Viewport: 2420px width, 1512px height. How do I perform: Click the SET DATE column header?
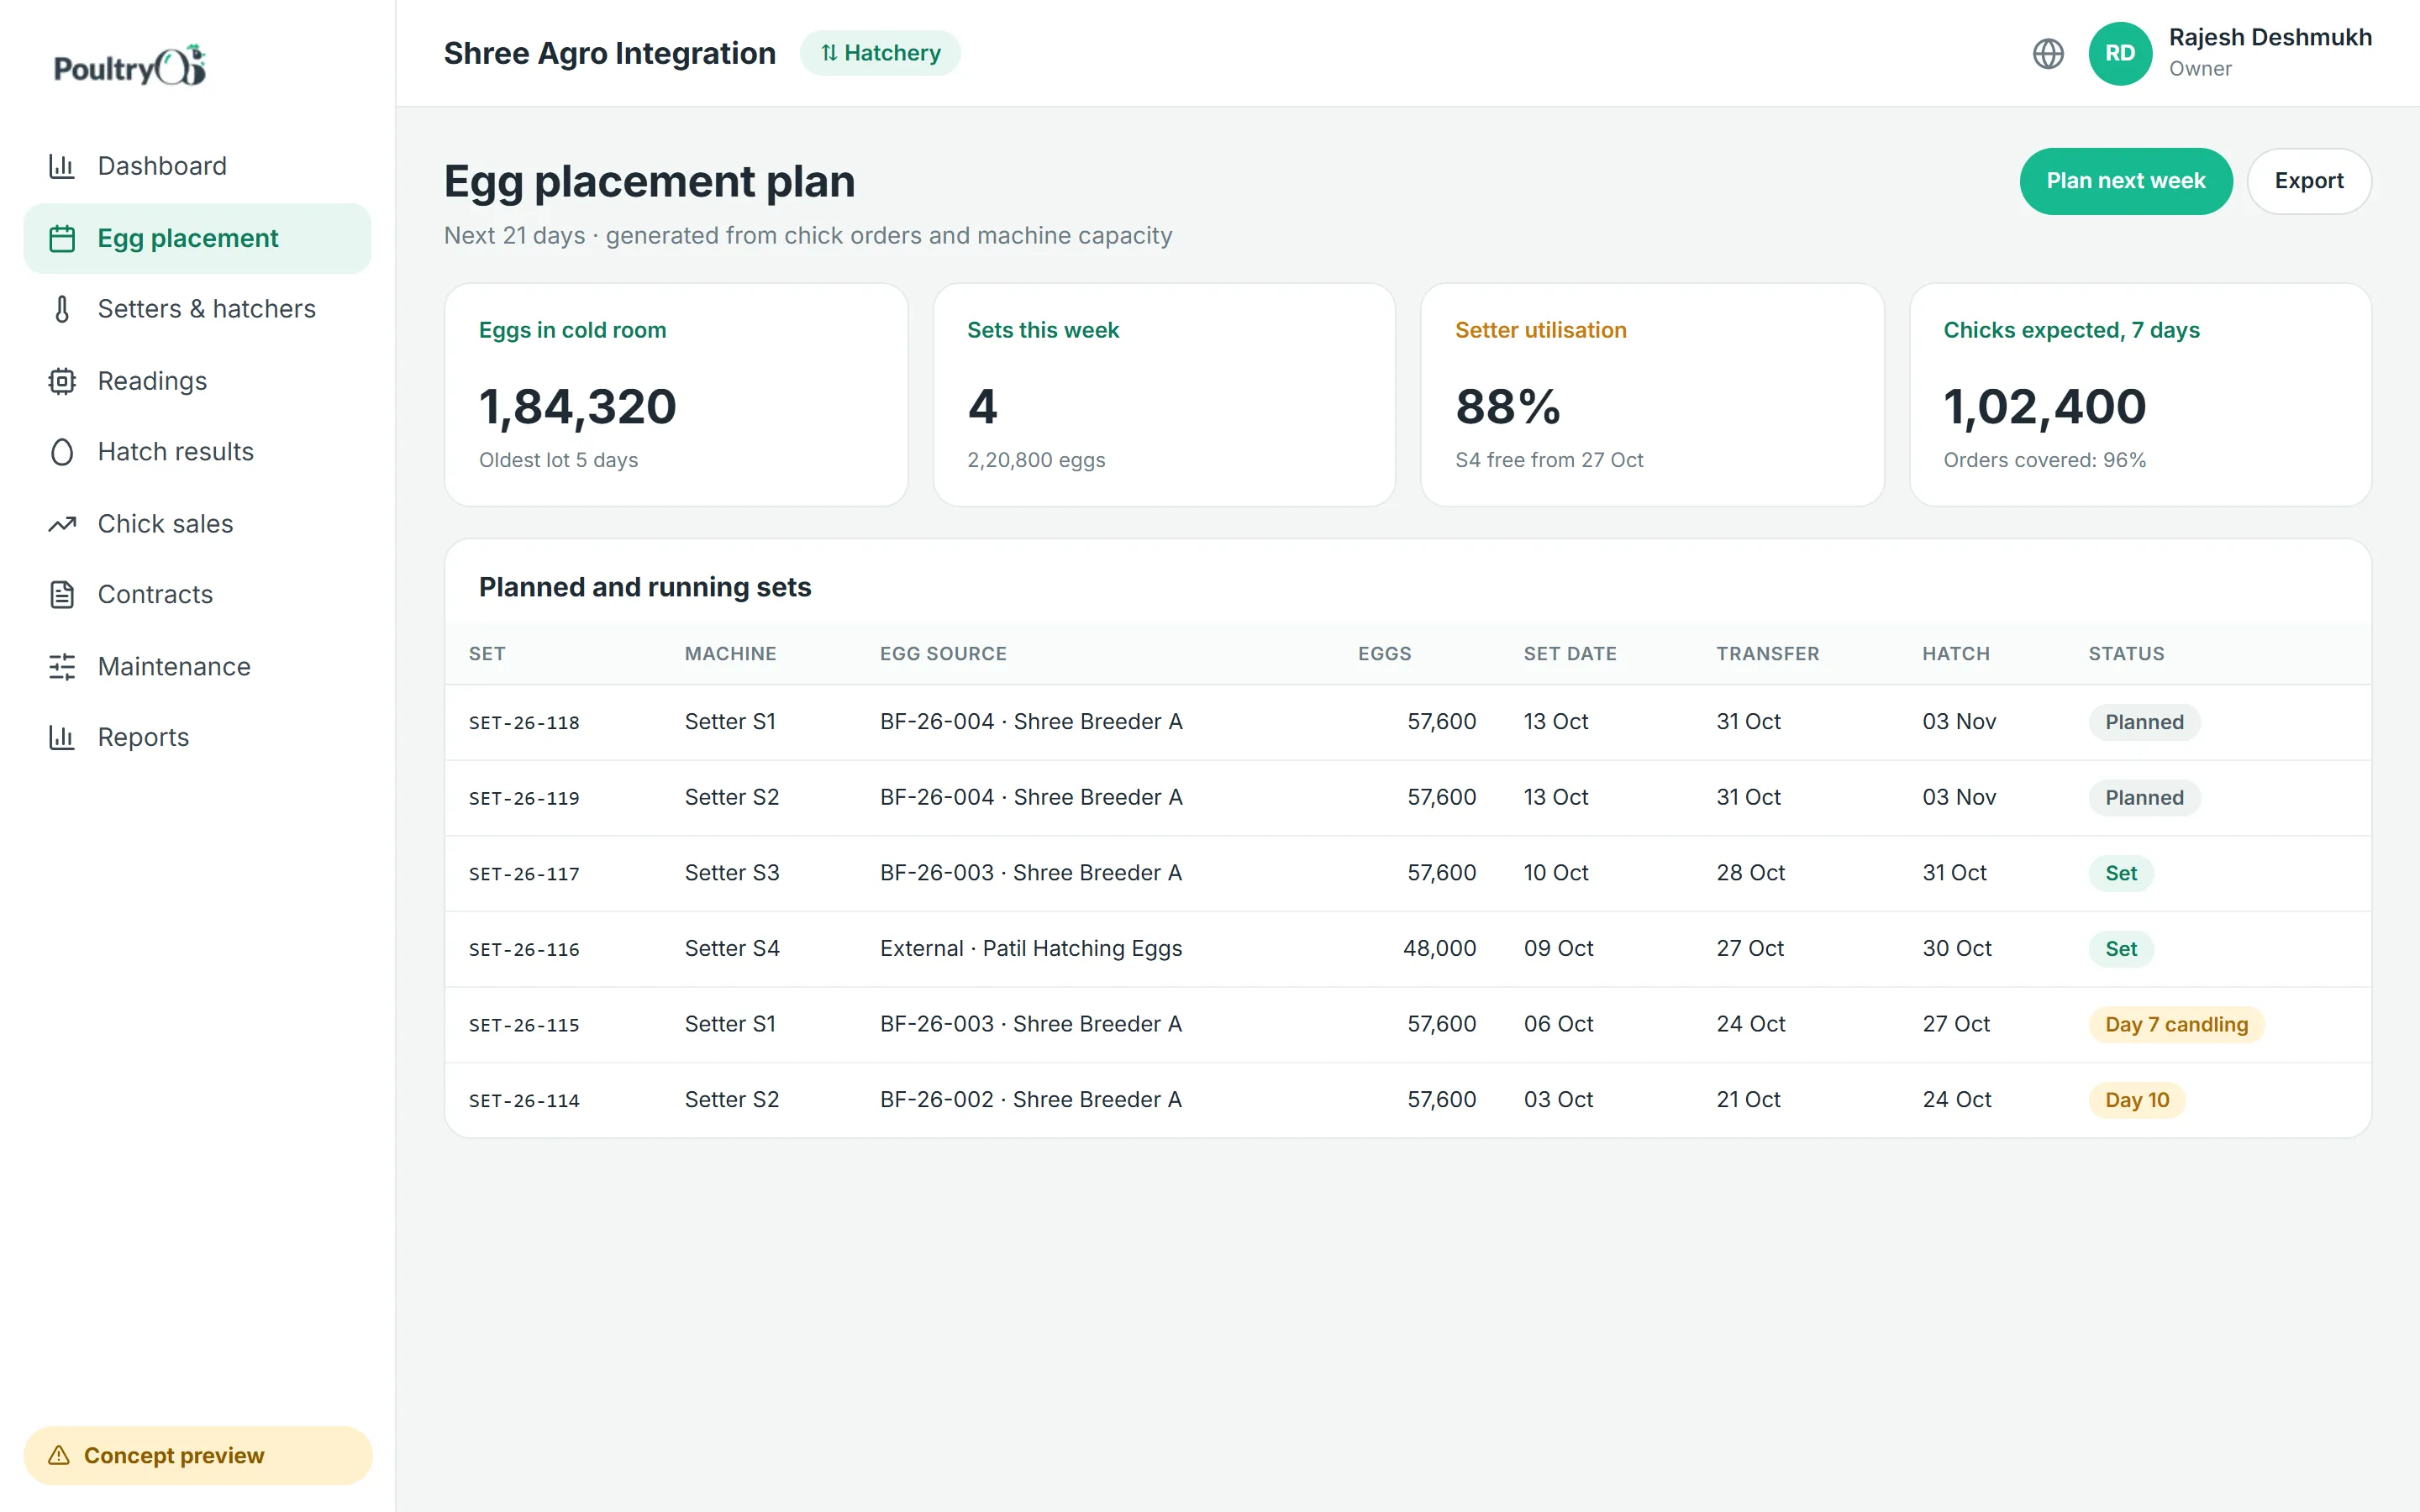(x=1570, y=654)
